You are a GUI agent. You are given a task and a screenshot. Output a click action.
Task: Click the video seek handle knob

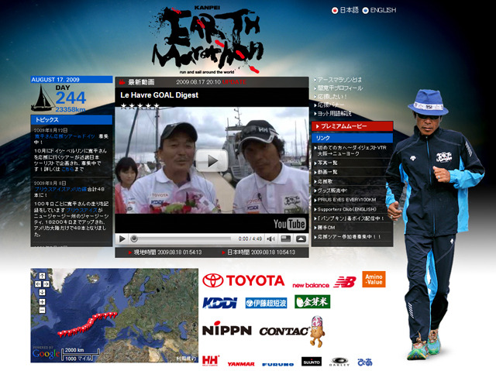click(134, 239)
